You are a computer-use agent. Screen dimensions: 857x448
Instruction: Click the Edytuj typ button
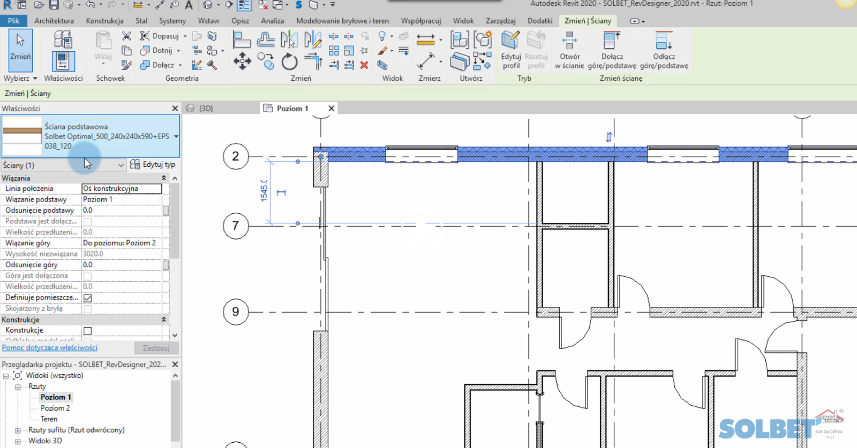pyautogui.click(x=153, y=165)
